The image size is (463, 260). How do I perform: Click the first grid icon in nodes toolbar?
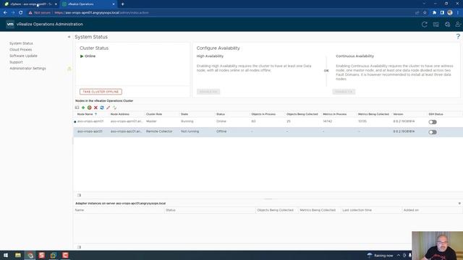pos(77,108)
